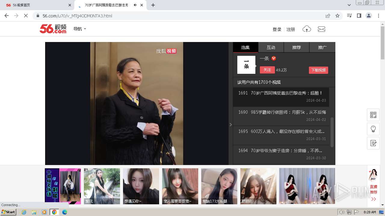Open Microsoft Edge from taskbar
385x216 pixels.
[65, 212]
